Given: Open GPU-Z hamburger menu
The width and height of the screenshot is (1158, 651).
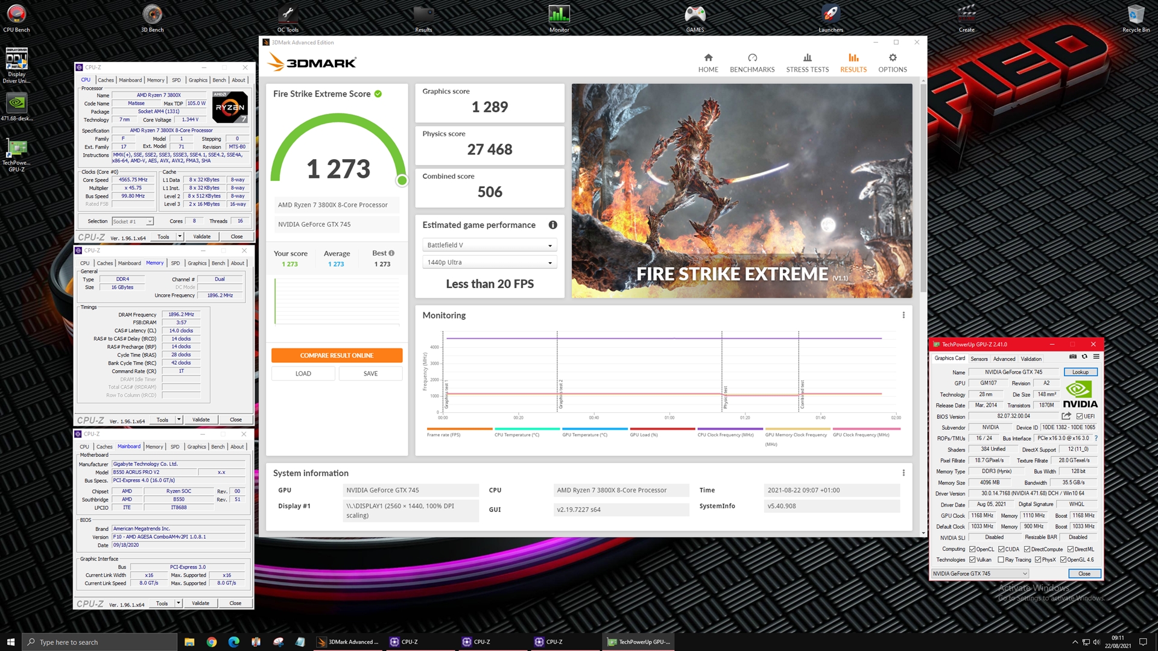Looking at the screenshot, I should click(1096, 357).
